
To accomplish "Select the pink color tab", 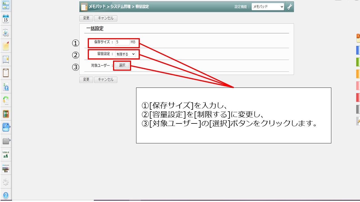I will (x=358, y=85).
